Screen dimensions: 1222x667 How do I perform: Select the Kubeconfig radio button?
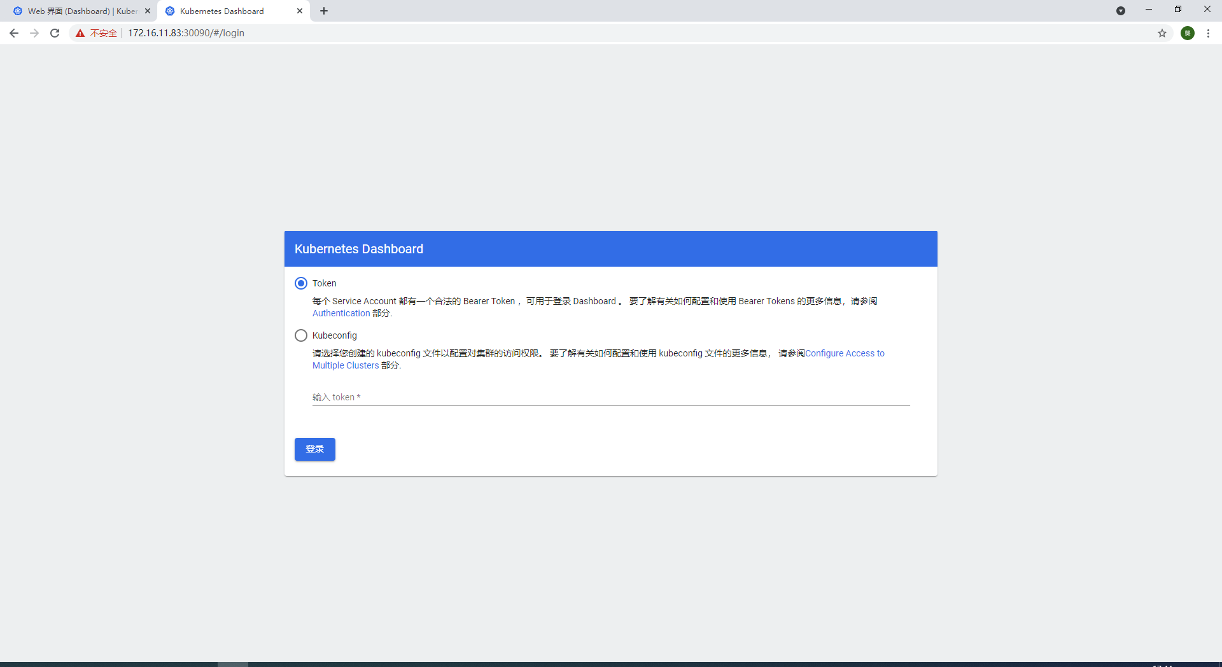301,335
